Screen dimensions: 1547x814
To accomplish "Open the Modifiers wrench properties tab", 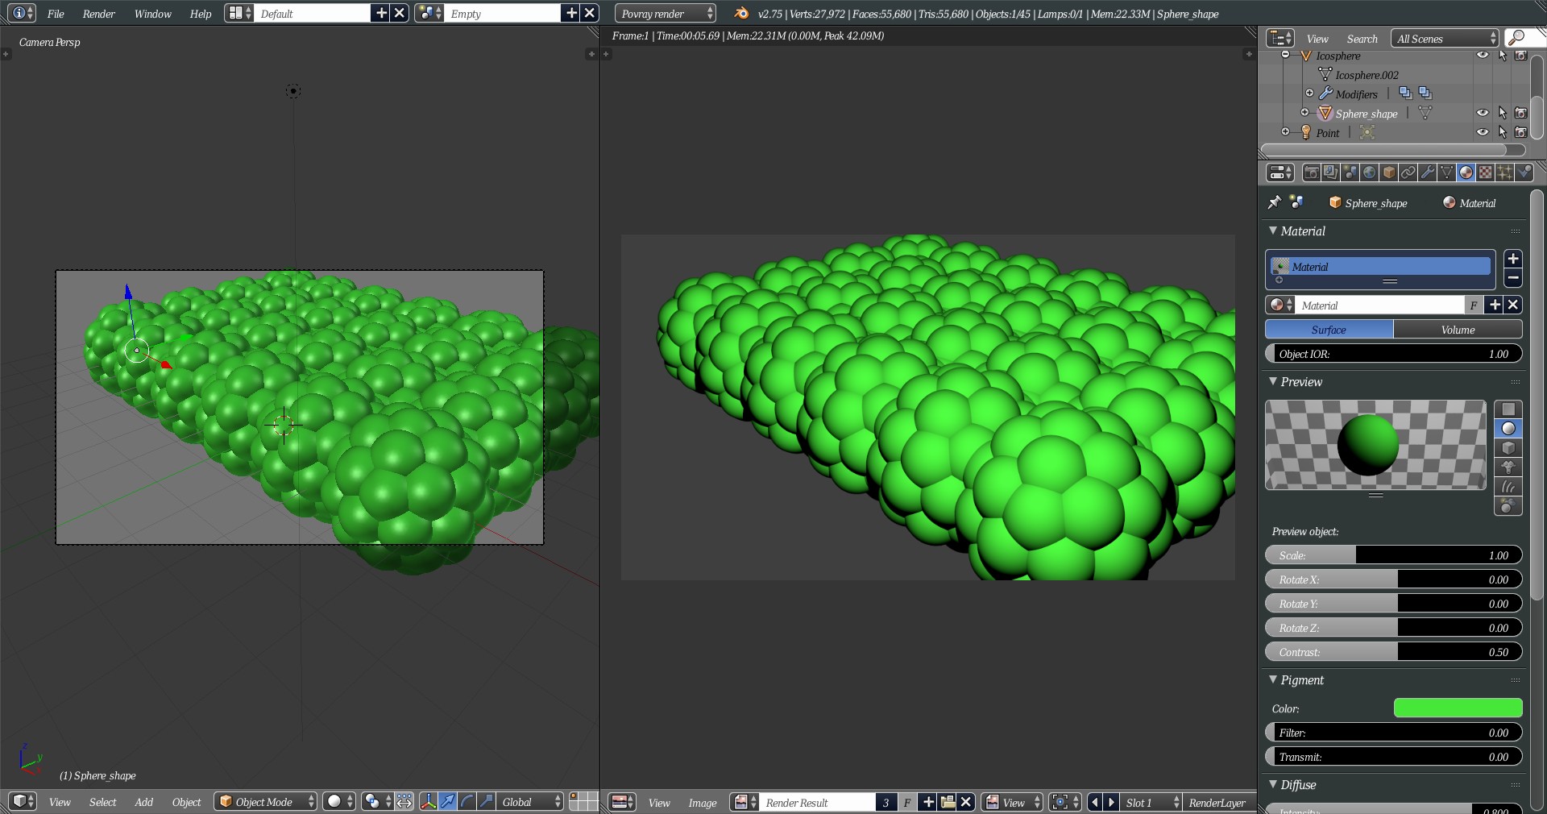I will coord(1428,172).
